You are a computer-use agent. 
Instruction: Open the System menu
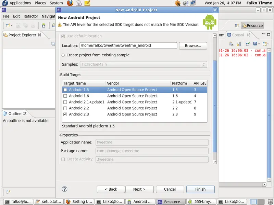(x=56, y=3)
